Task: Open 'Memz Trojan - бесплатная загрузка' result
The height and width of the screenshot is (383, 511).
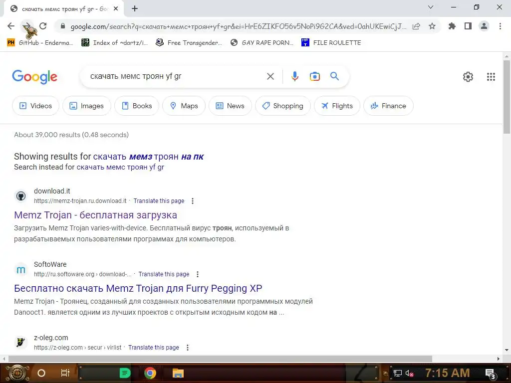Action: click(x=95, y=215)
